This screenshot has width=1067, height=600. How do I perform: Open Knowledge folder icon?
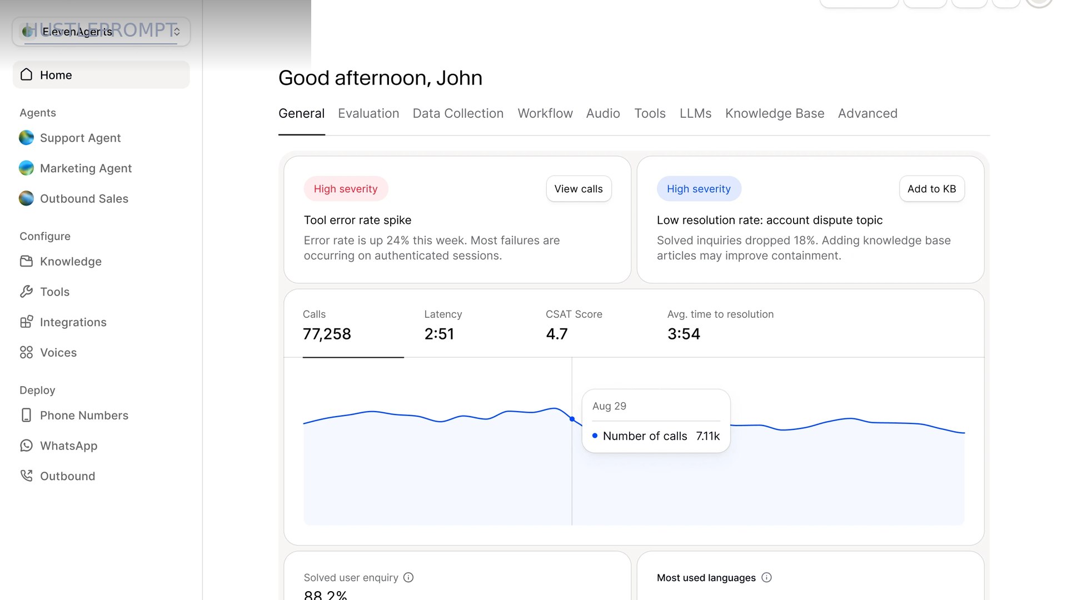click(26, 261)
